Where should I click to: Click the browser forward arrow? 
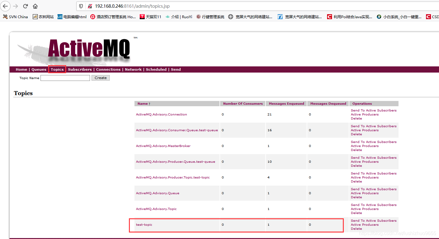tap(16, 6)
